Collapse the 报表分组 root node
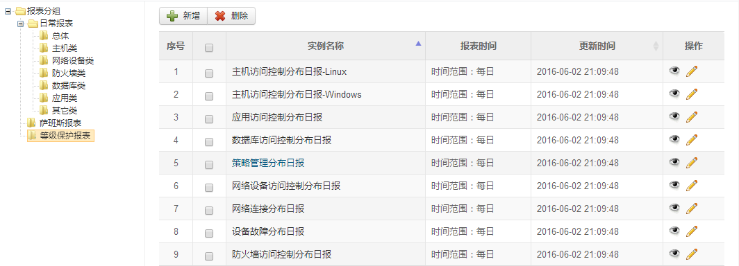 [x=8, y=11]
